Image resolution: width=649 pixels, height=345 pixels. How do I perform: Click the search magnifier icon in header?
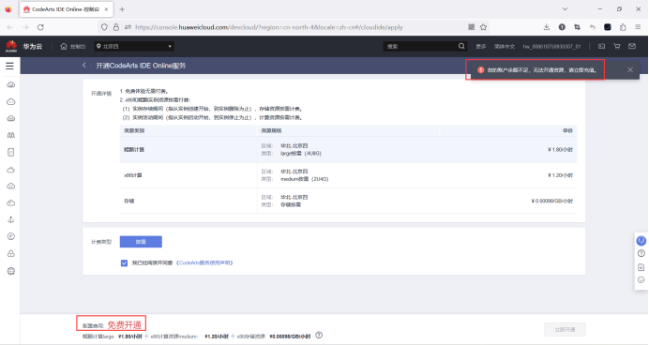[461, 46]
